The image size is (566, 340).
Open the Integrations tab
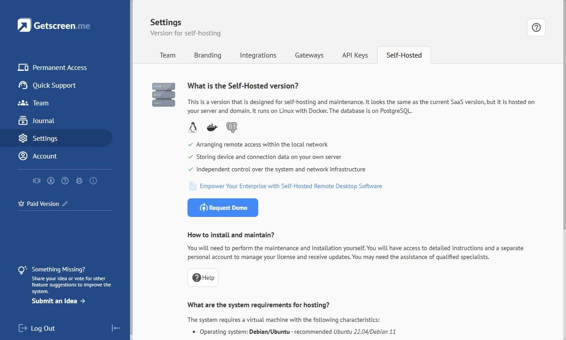[258, 55]
